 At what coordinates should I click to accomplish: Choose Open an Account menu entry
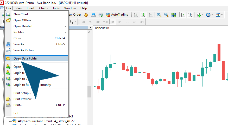coord(36,67)
